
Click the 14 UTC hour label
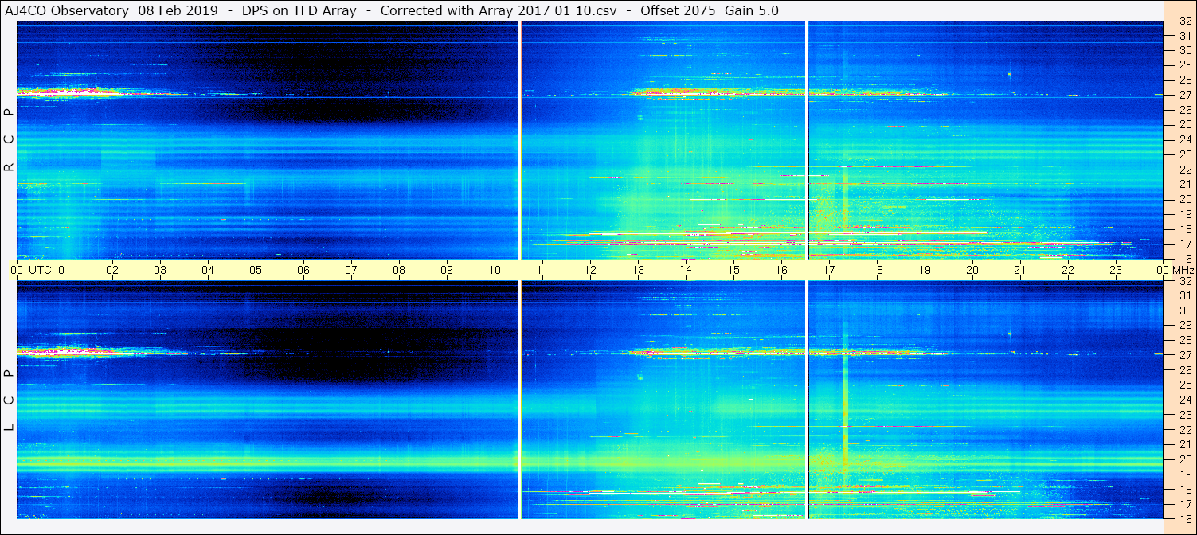pyautogui.click(x=686, y=270)
